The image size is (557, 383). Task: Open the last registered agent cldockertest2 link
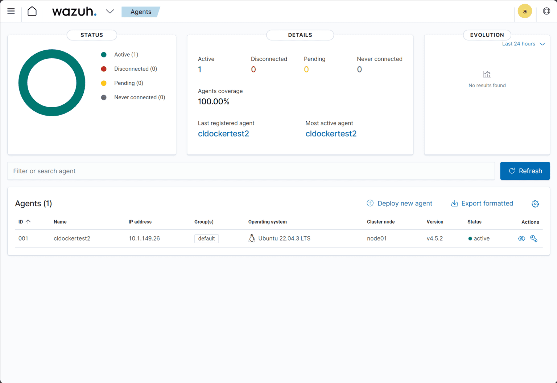[x=223, y=133]
